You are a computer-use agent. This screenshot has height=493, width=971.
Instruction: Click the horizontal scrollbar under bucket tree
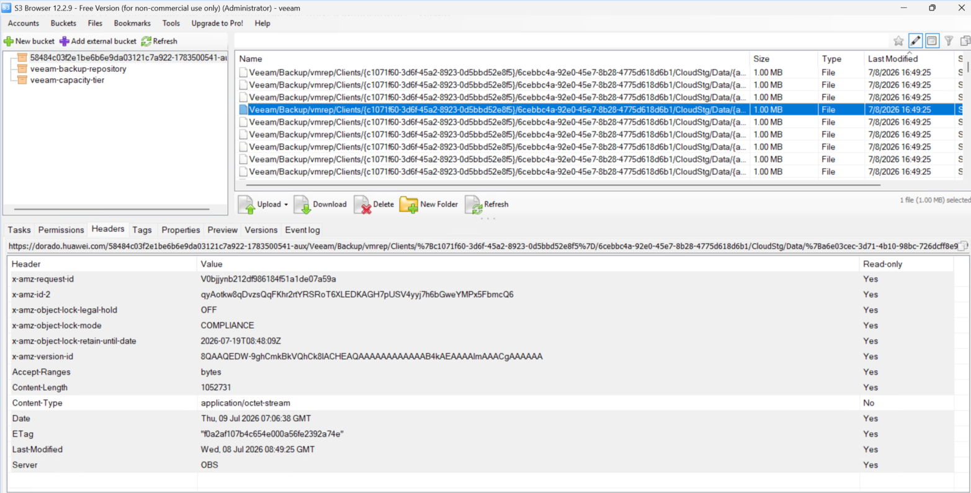[x=112, y=209]
